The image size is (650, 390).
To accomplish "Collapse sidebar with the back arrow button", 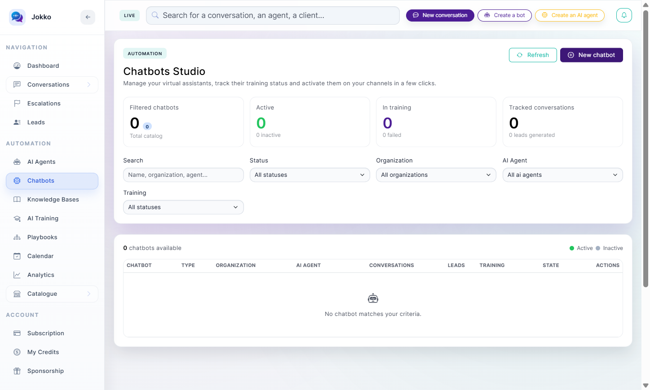I will pos(88,17).
